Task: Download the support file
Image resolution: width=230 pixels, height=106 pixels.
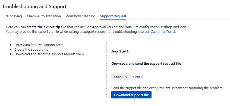Action: pyautogui.click(x=131, y=95)
